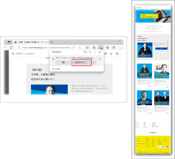Click the browser refresh icon
This screenshot has height=159, width=175.
tap(11, 48)
